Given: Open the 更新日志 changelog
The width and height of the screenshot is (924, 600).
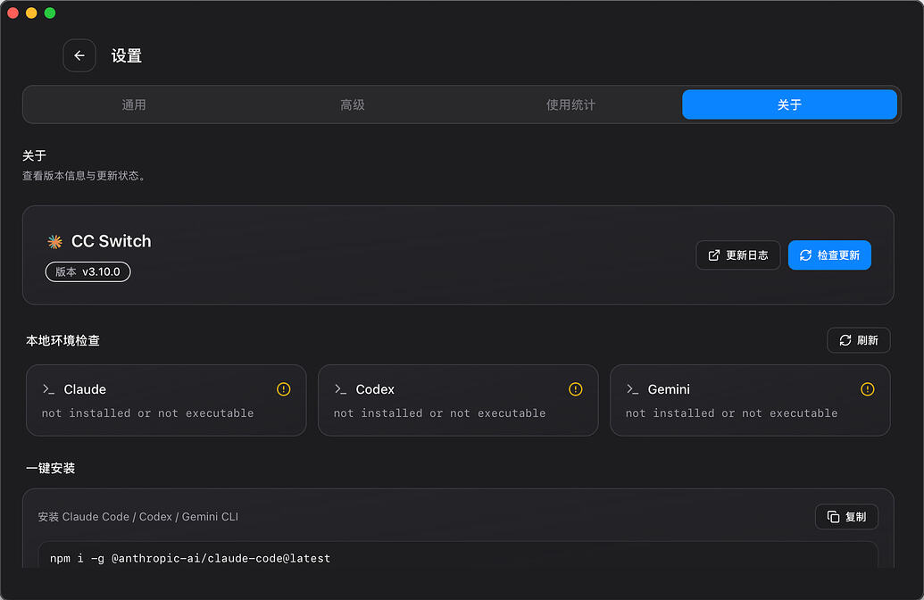Looking at the screenshot, I should 737,255.
